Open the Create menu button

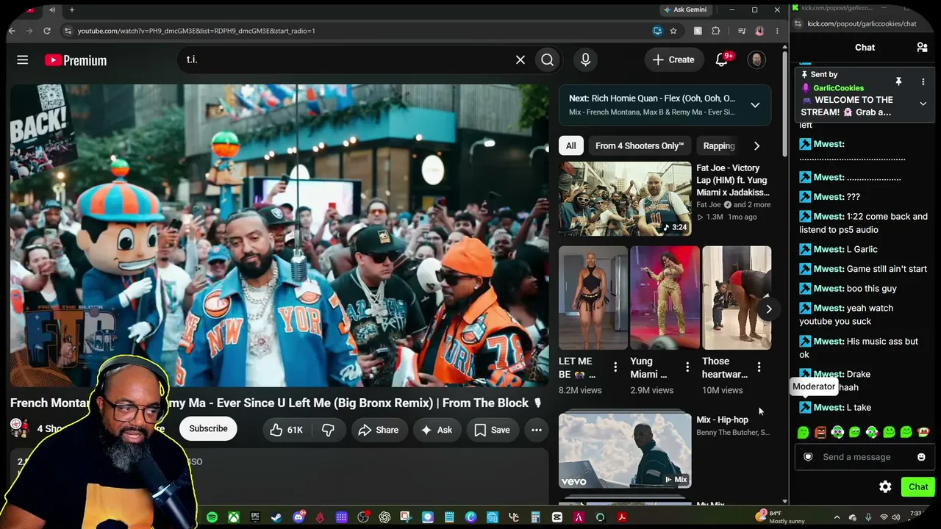click(x=673, y=60)
